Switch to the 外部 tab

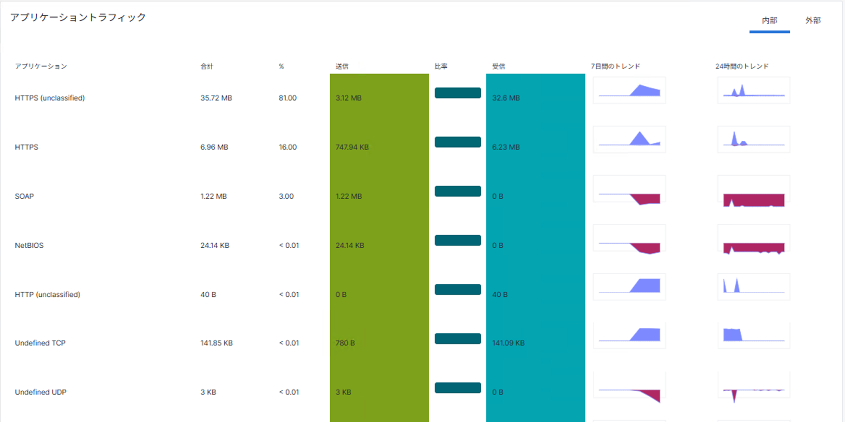click(x=812, y=21)
